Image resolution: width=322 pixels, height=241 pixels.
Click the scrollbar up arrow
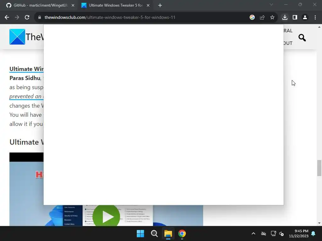tap(319, 27)
